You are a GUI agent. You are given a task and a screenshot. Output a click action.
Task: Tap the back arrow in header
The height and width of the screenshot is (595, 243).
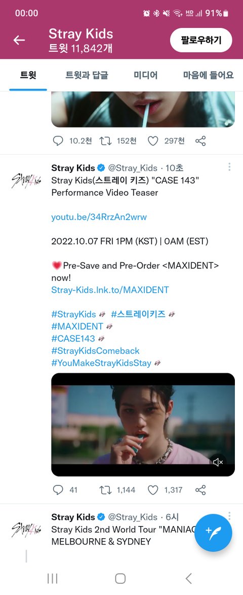(19, 40)
